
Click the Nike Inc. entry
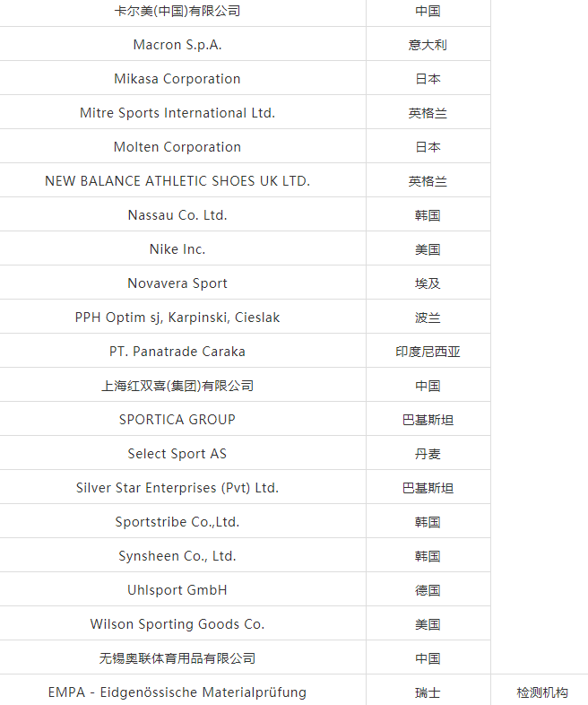click(177, 249)
